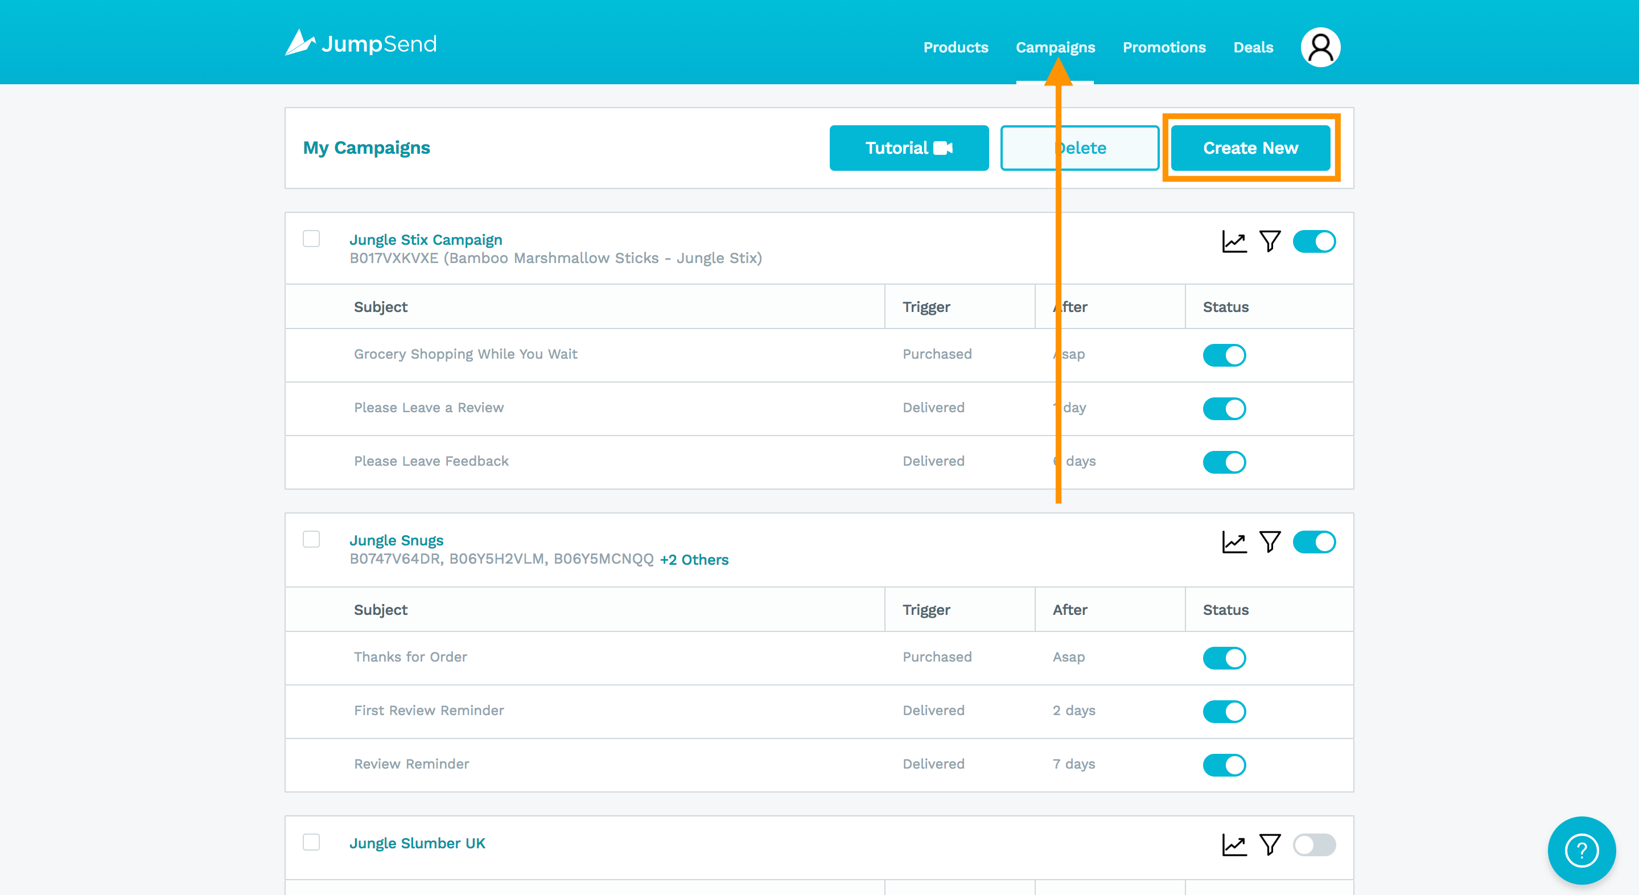Open the help question mark bubble
The height and width of the screenshot is (895, 1639).
pos(1581,851)
